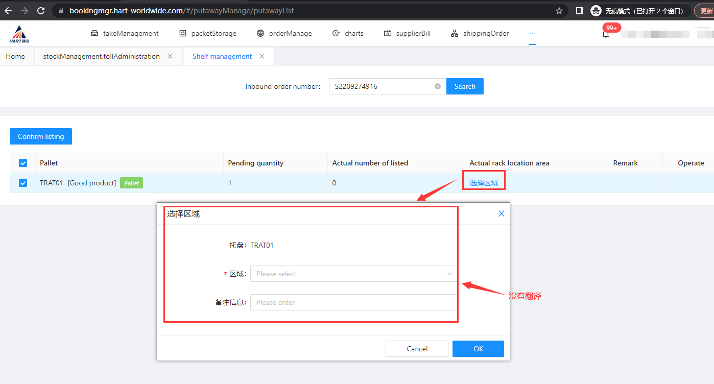The image size is (714, 384).
Task: Open the orderManage menu
Action: pyautogui.click(x=284, y=33)
